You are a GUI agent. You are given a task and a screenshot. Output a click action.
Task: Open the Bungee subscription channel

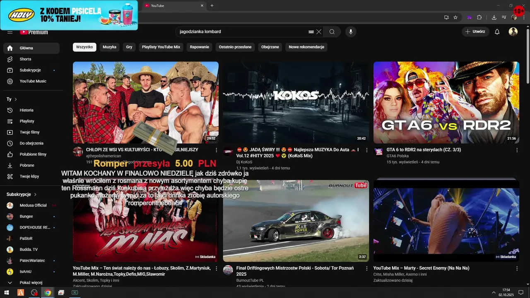[x=31, y=216]
